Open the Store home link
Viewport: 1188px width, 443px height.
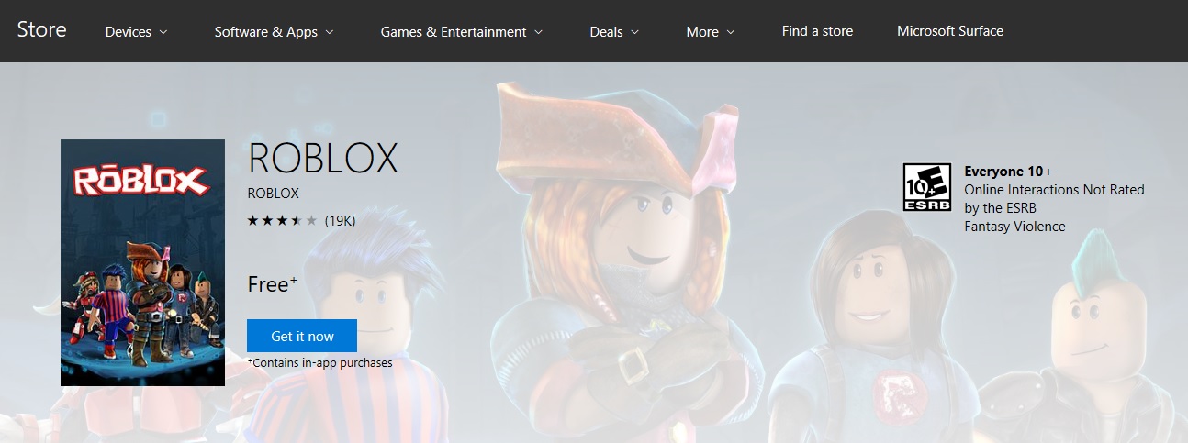[x=41, y=29]
